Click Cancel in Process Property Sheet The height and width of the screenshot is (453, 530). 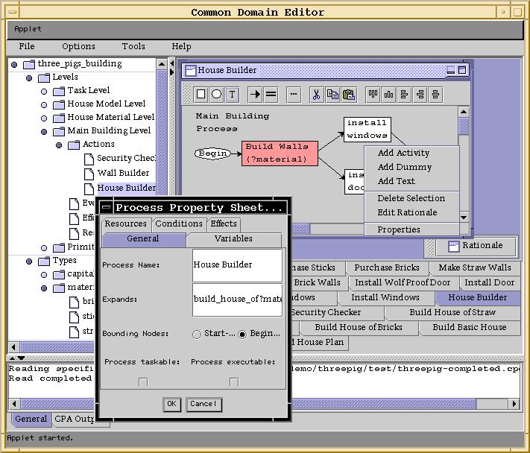[x=204, y=404]
